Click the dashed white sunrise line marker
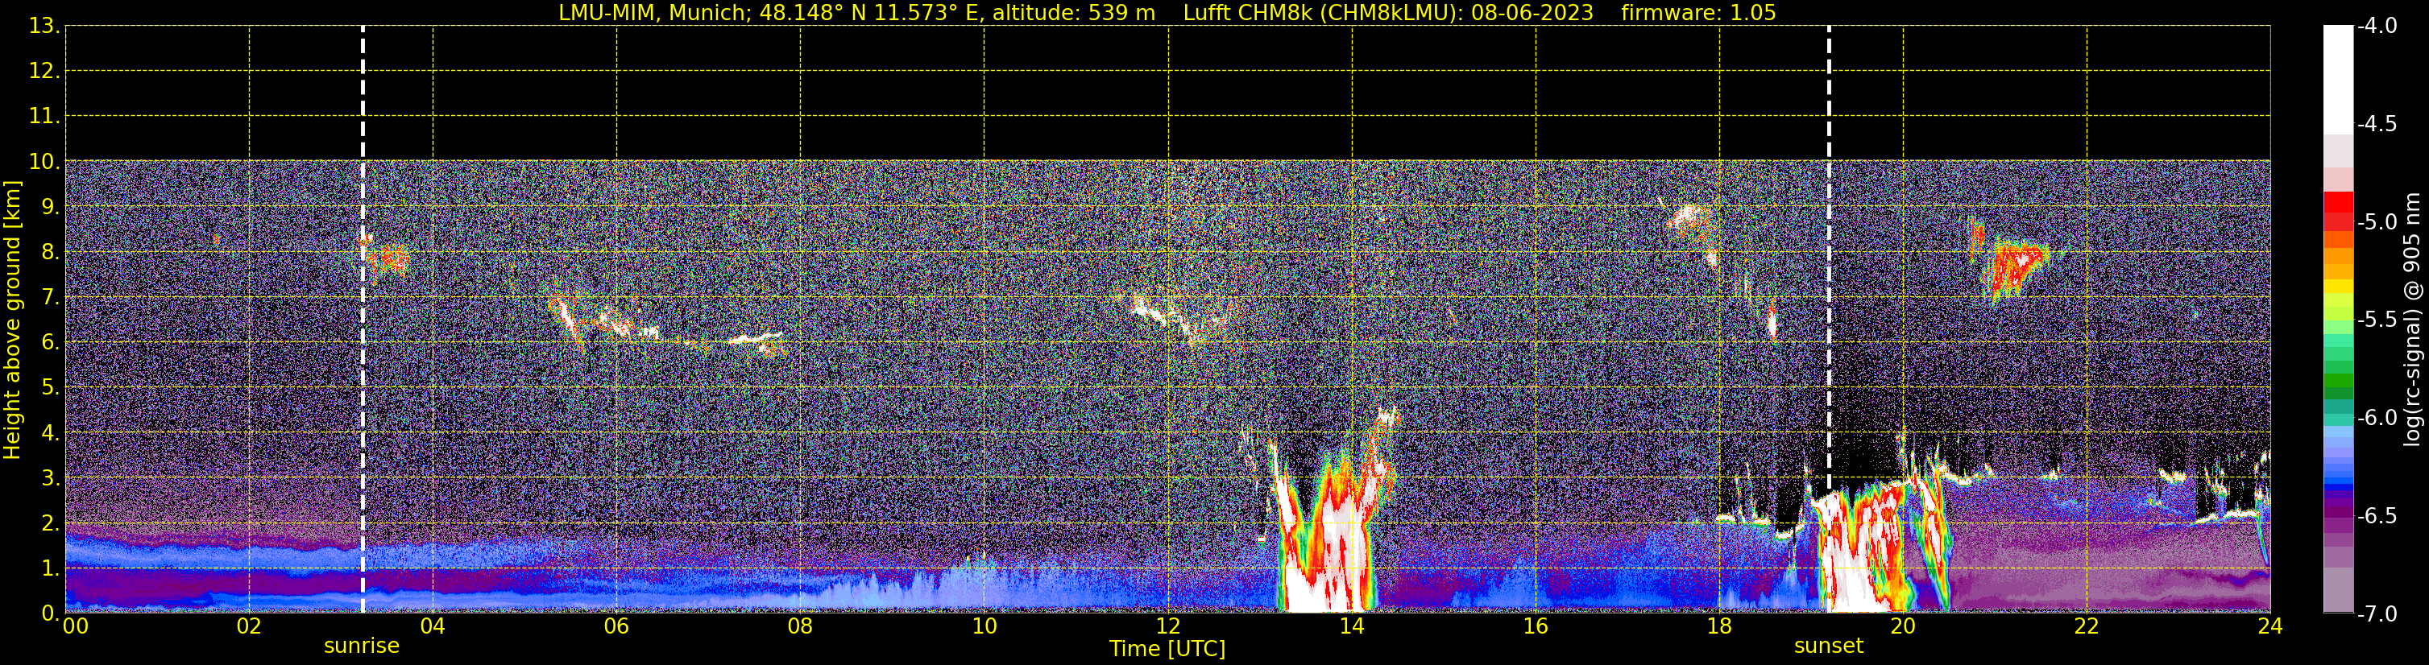 363,320
